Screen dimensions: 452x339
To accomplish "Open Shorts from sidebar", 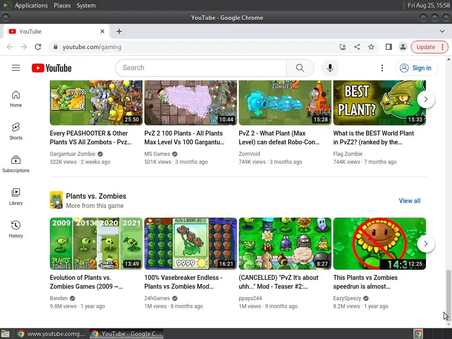I will pyautogui.click(x=16, y=132).
